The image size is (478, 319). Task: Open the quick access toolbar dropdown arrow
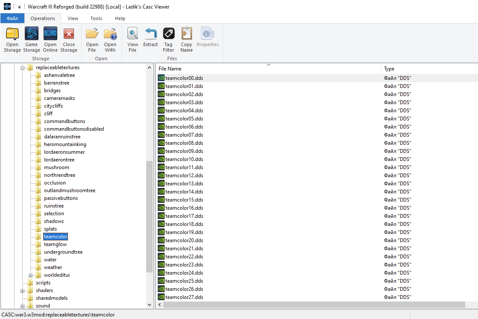19,7
